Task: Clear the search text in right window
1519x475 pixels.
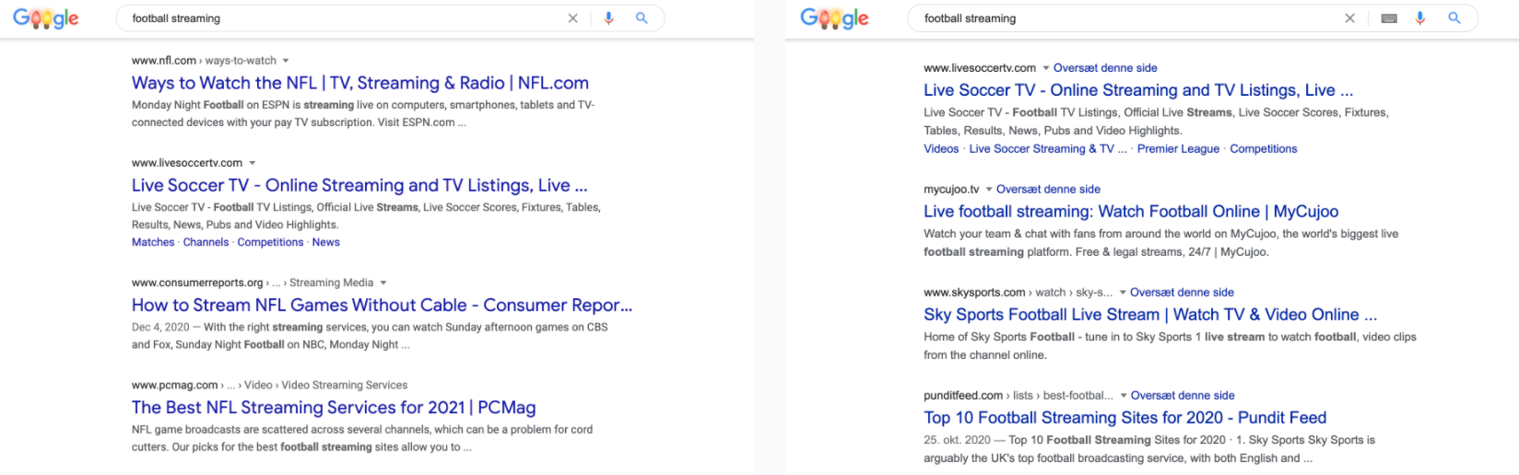Action: pos(1349,18)
